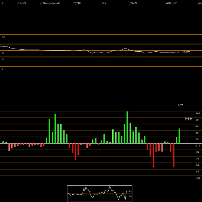202x202 pixels.
Task: Click the 26 label in the mini chart
Action: 130,196
